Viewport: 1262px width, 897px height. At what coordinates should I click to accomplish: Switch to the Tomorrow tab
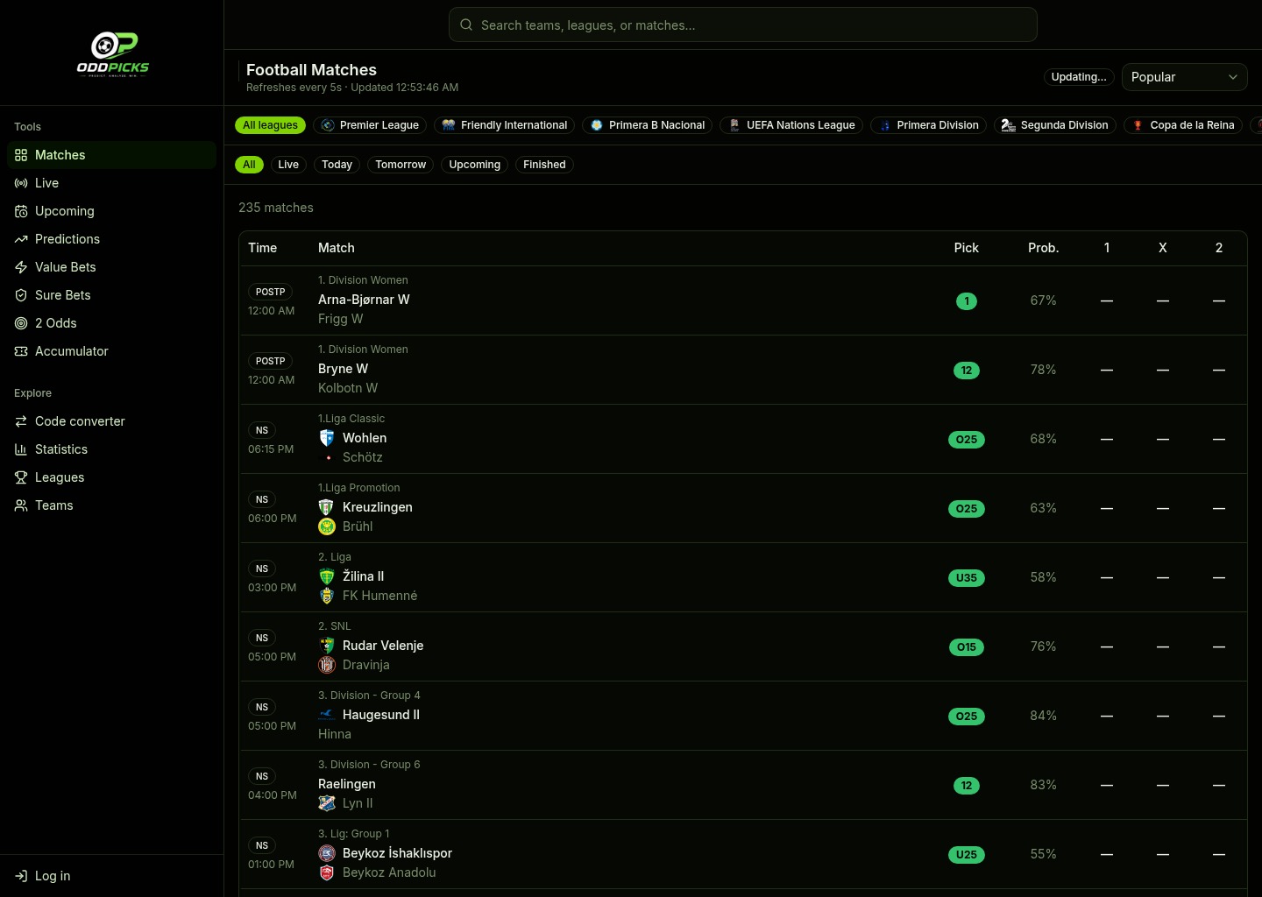point(401,165)
